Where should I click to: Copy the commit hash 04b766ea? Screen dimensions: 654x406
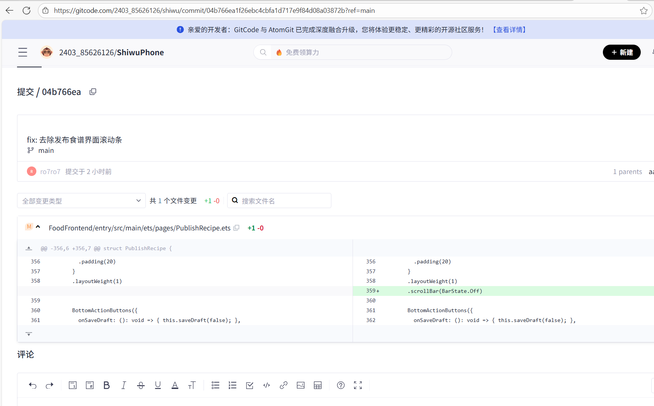pyautogui.click(x=93, y=92)
